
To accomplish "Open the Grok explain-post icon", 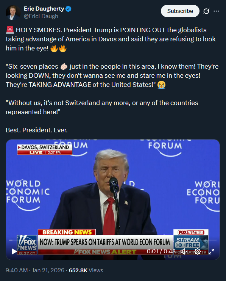I will (x=206, y=11).
